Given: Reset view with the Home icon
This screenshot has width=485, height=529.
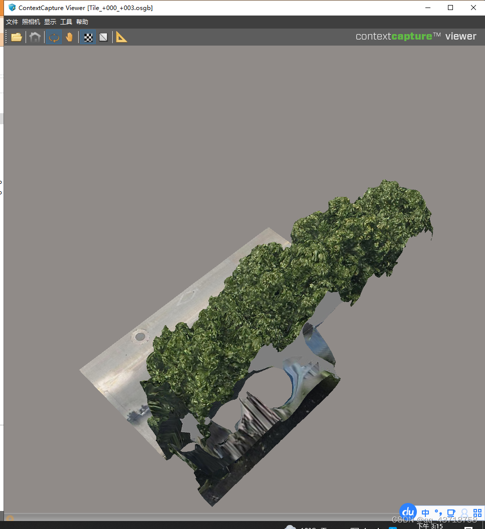Looking at the screenshot, I should click(35, 37).
